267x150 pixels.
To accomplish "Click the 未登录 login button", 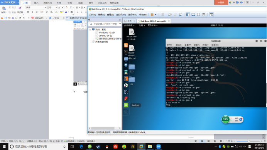I will [221, 3].
